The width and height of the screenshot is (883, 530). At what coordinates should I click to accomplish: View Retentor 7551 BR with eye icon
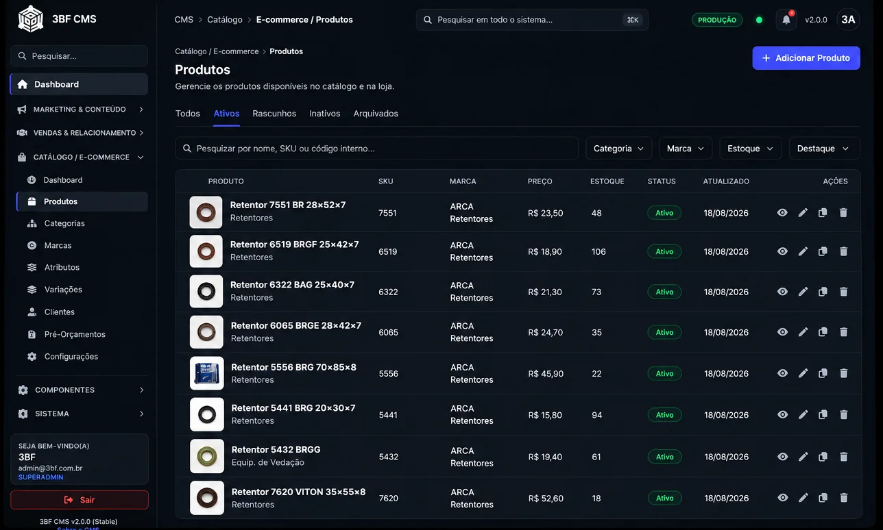782,213
